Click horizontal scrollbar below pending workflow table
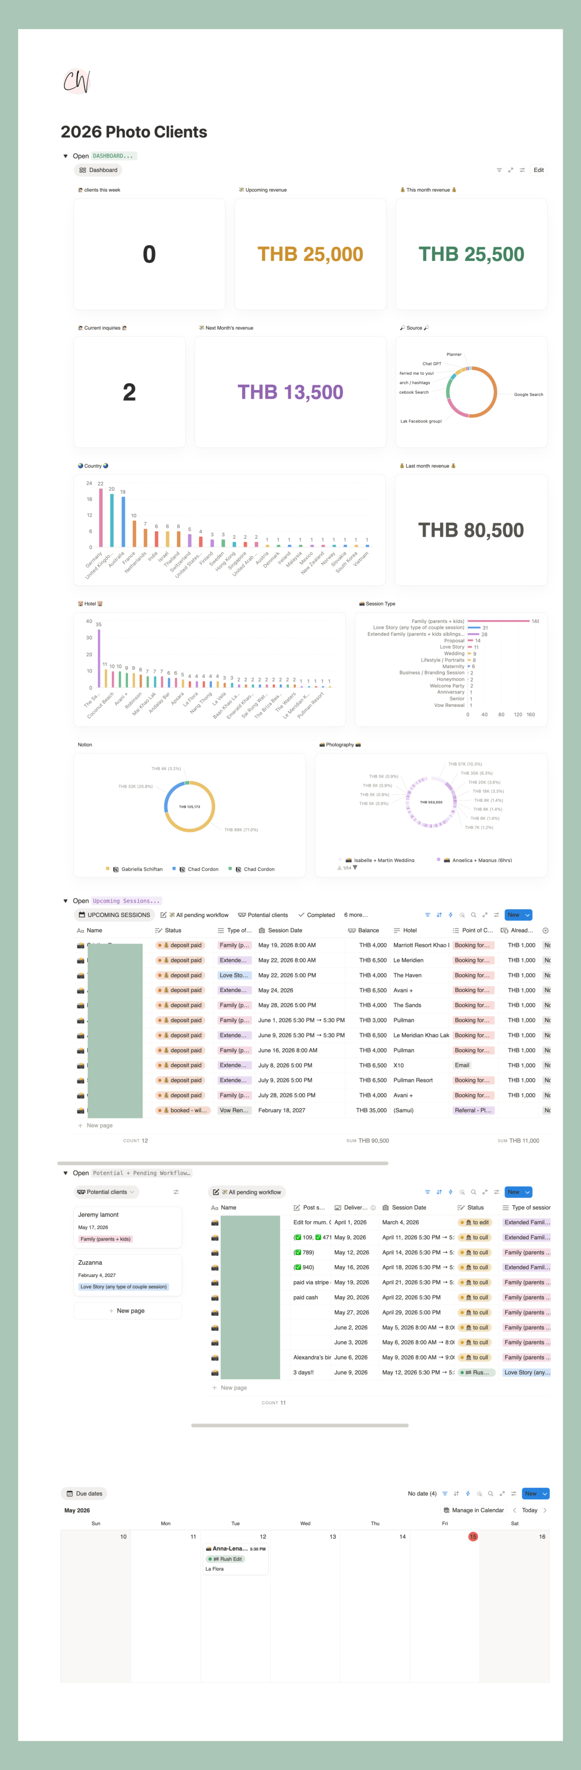Image resolution: width=581 pixels, height=1770 pixels. point(300,1425)
